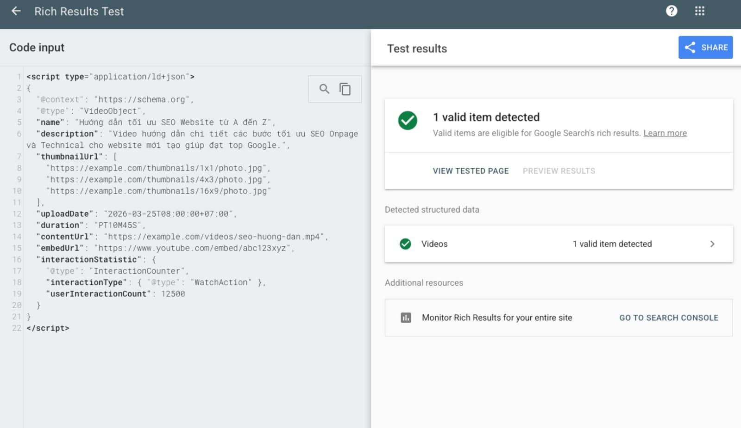Click the 4x3 thumbnail URL line
The height and width of the screenshot is (428, 741).
click(x=158, y=180)
